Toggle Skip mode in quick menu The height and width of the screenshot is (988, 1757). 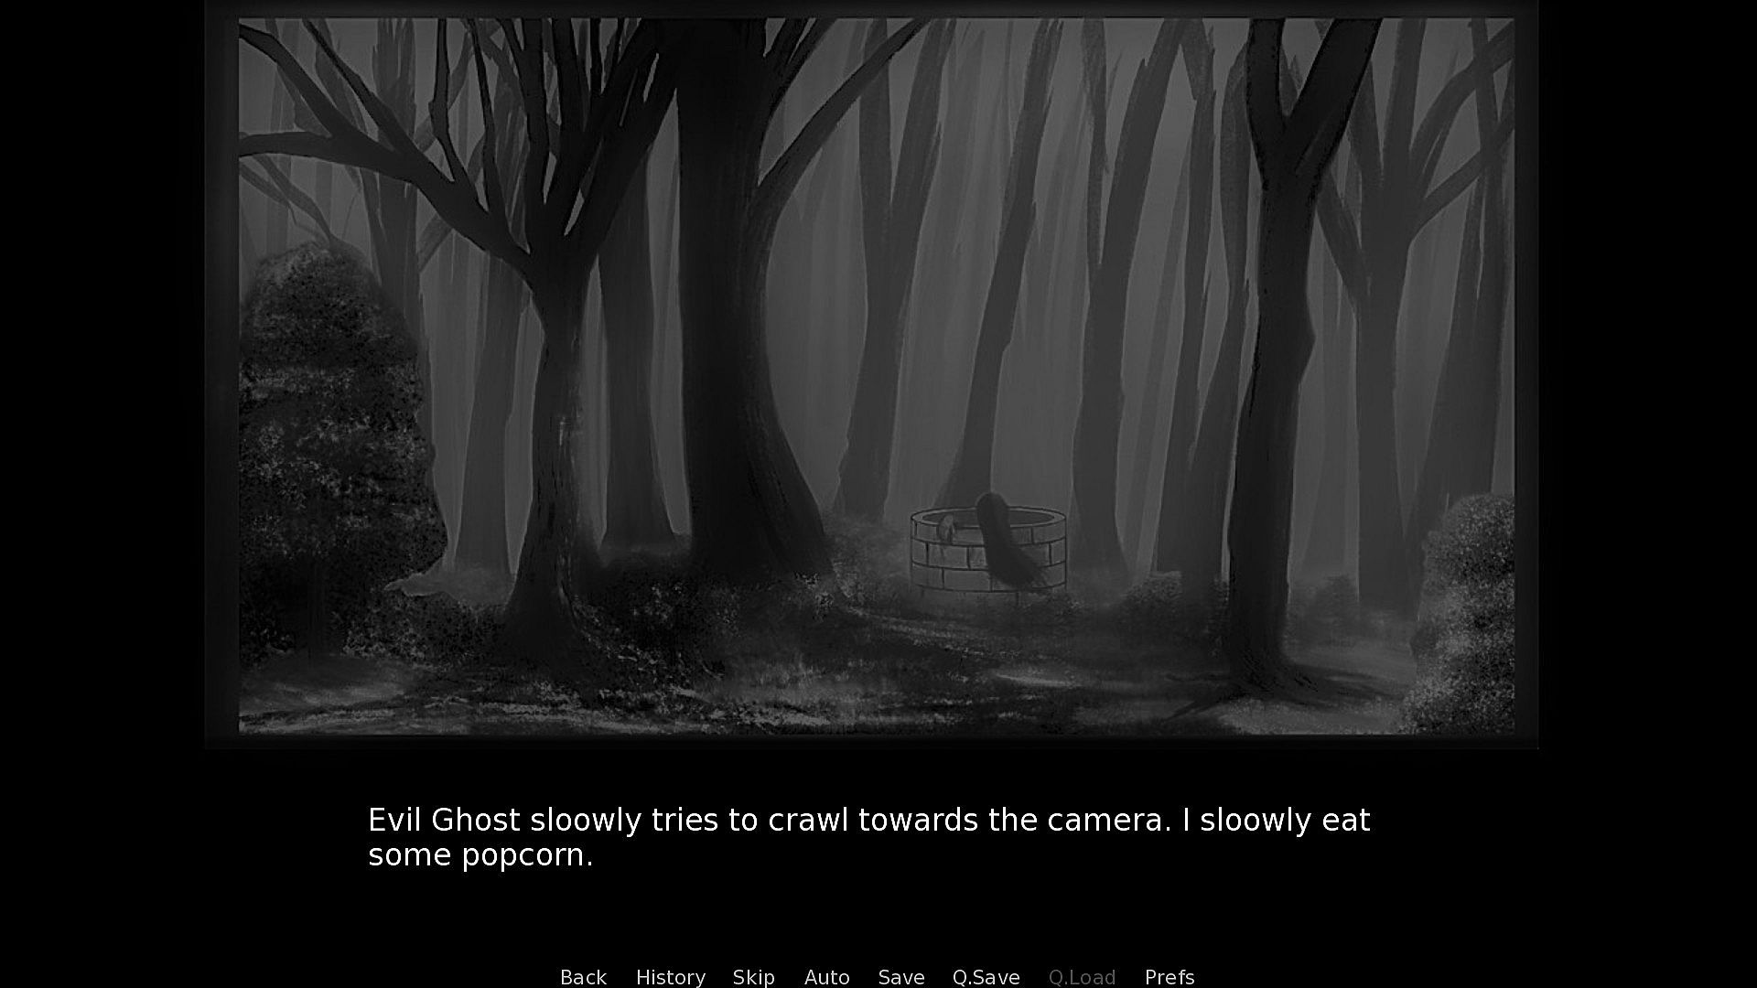tap(753, 977)
